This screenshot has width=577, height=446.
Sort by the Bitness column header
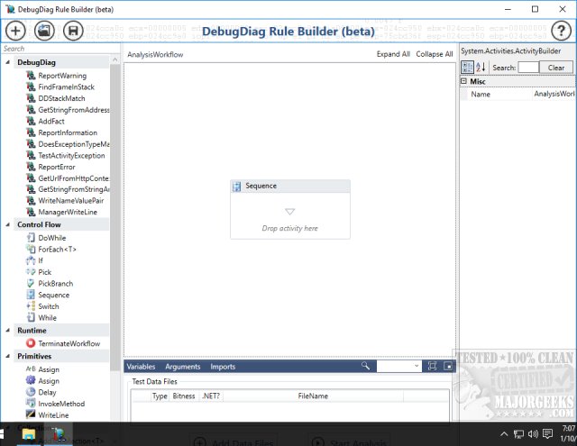(x=184, y=396)
